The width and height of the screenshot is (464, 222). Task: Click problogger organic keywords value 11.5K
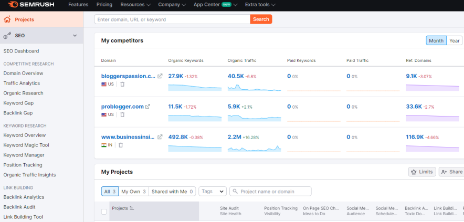pos(175,107)
